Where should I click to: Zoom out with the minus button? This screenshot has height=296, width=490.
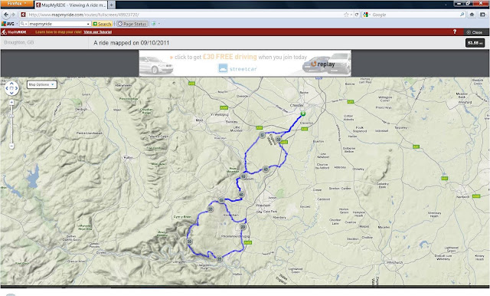11,146
